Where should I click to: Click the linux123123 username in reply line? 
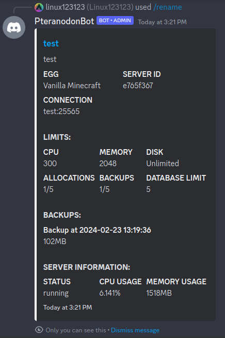click(x=66, y=7)
